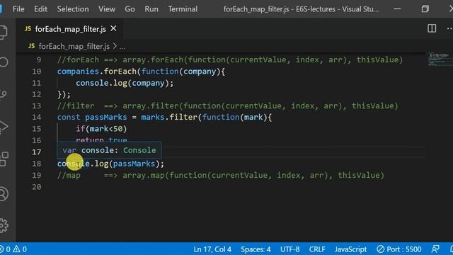Split the editor to the right

pos(432,28)
